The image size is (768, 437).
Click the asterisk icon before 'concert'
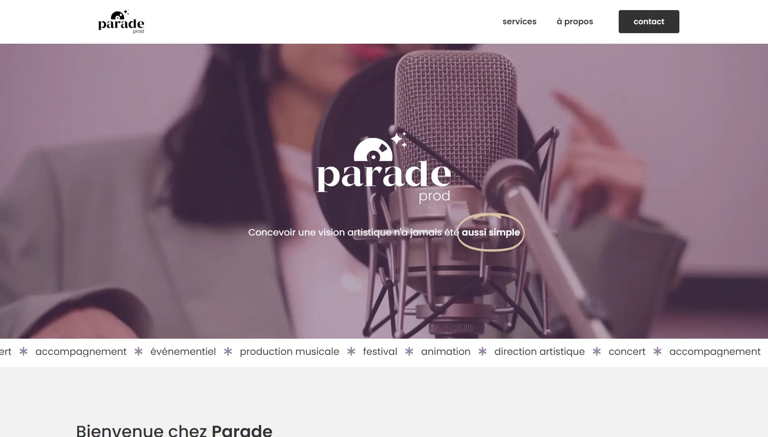(x=596, y=352)
